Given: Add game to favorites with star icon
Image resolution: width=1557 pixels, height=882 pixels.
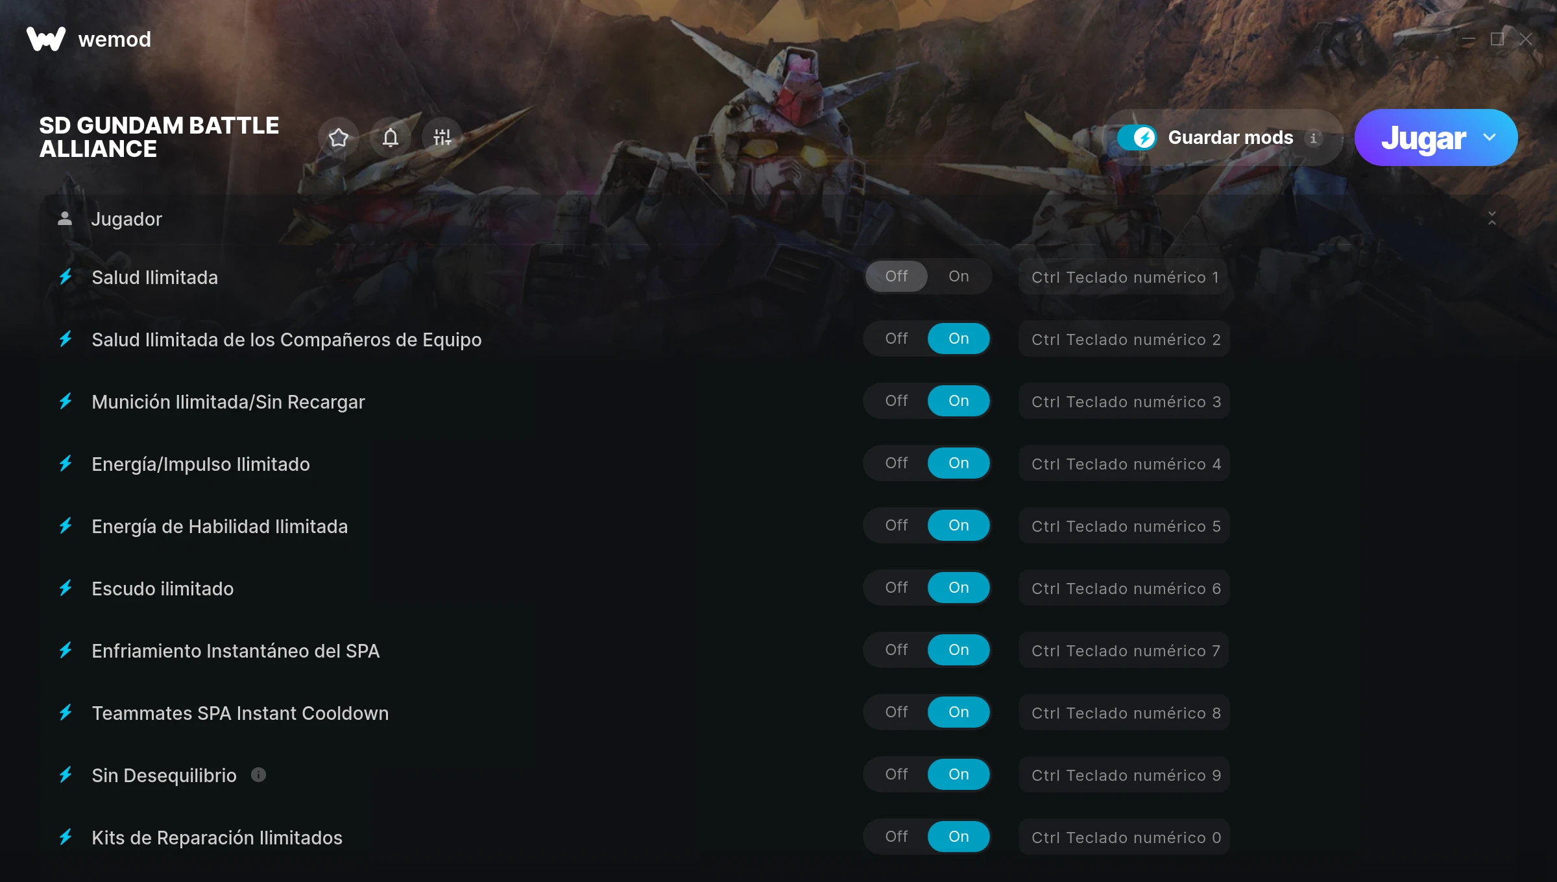Looking at the screenshot, I should [339, 137].
